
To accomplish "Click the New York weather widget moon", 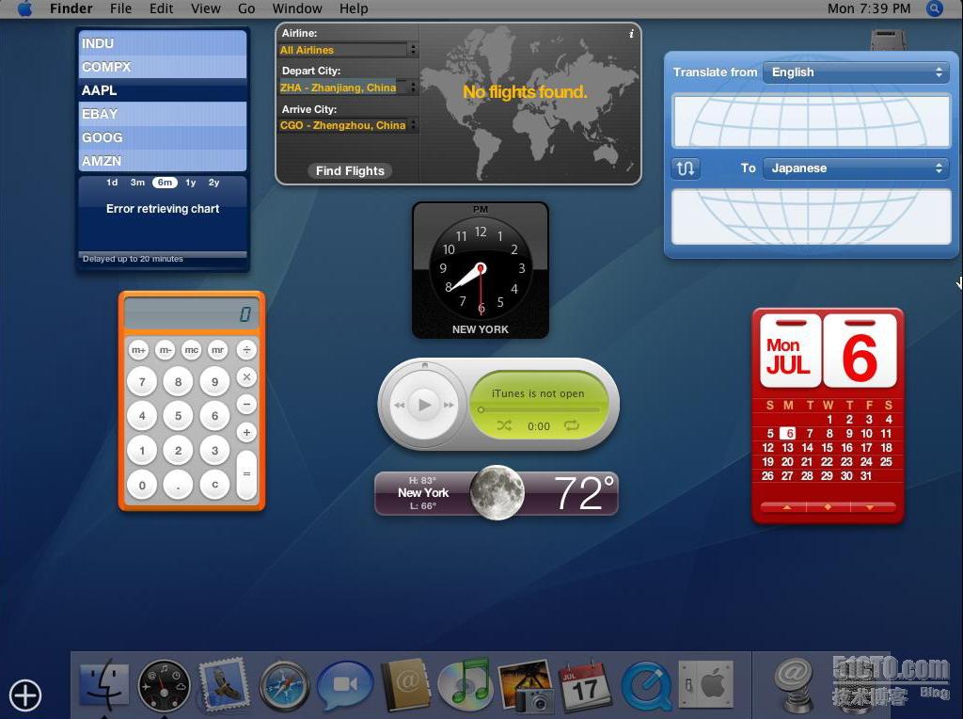I will (497, 492).
